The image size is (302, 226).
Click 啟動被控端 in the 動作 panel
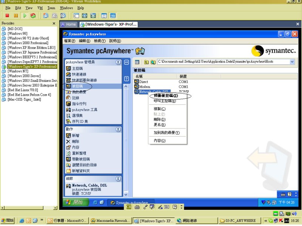point(78,159)
